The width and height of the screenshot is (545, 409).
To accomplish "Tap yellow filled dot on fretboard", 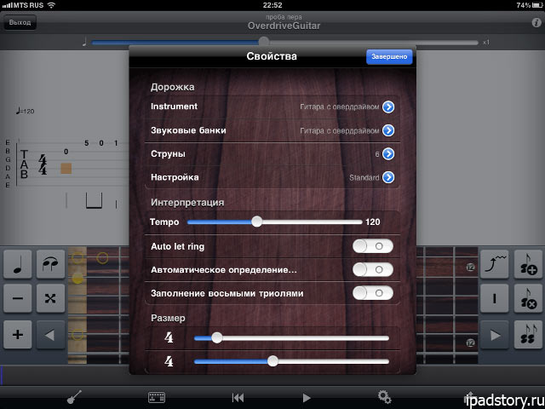I will coord(77,279).
